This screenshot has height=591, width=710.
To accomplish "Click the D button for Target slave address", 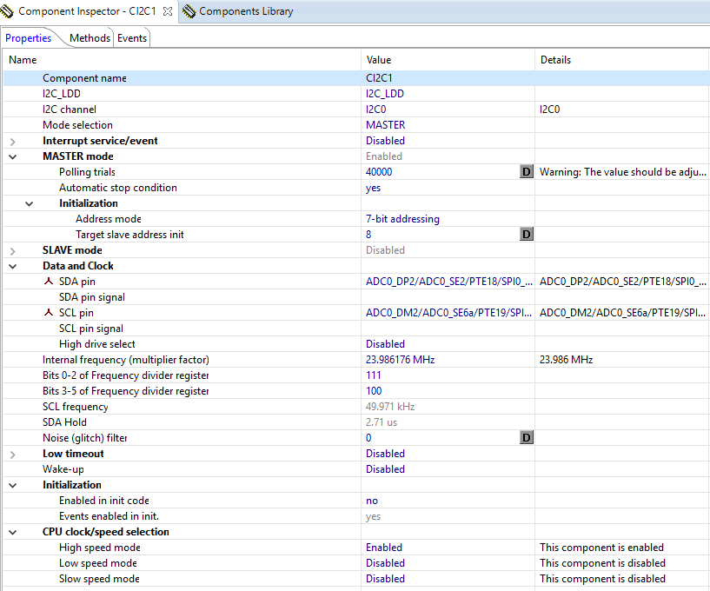I will pyautogui.click(x=526, y=235).
